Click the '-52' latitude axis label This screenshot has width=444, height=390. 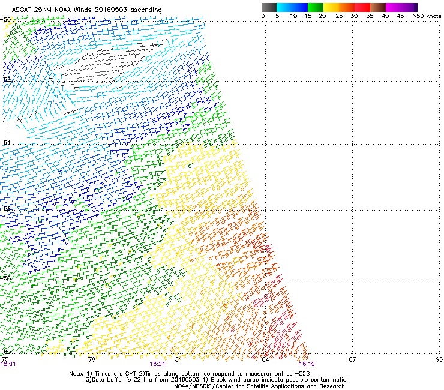pyautogui.click(x=5, y=80)
